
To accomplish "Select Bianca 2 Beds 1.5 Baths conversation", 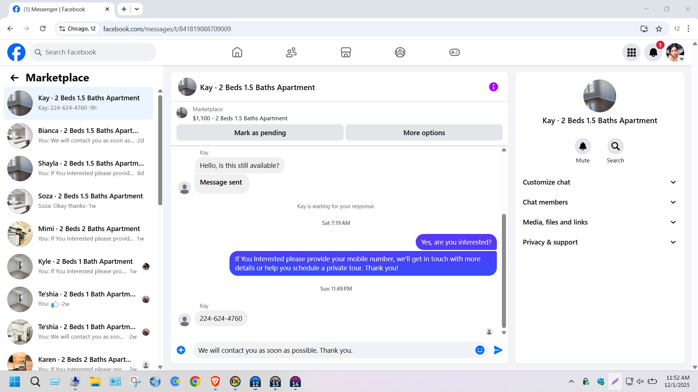I will [x=78, y=136].
